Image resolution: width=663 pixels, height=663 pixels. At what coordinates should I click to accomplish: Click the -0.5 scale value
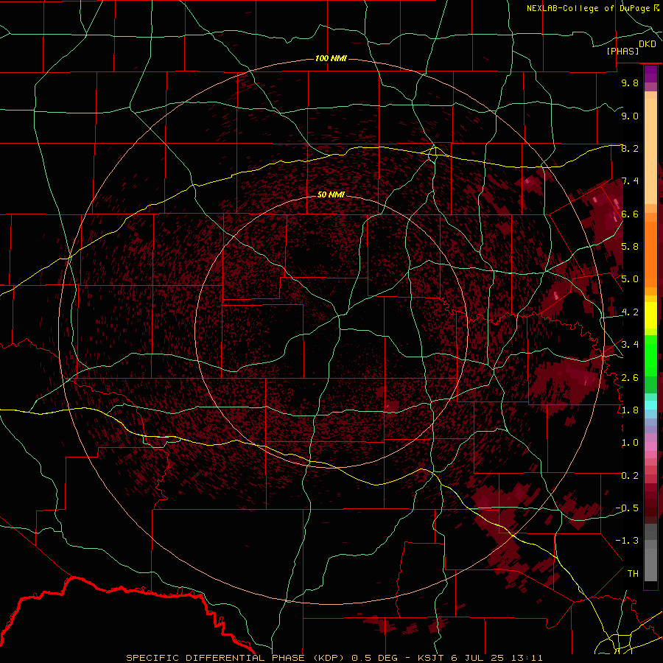click(627, 508)
